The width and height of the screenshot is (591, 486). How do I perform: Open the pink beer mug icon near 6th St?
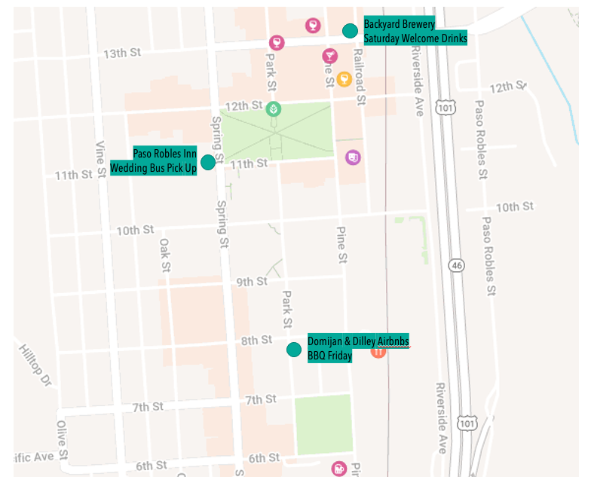[x=339, y=468]
